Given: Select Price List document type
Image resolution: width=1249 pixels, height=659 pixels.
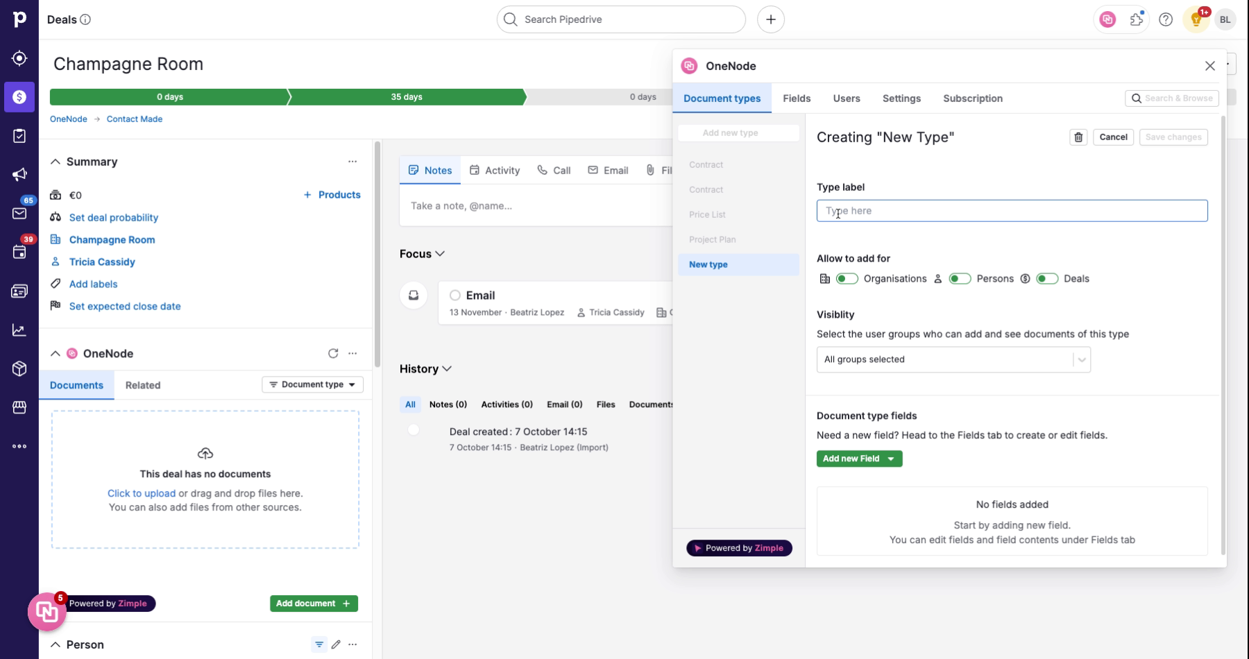Looking at the screenshot, I should click(738, 214).
